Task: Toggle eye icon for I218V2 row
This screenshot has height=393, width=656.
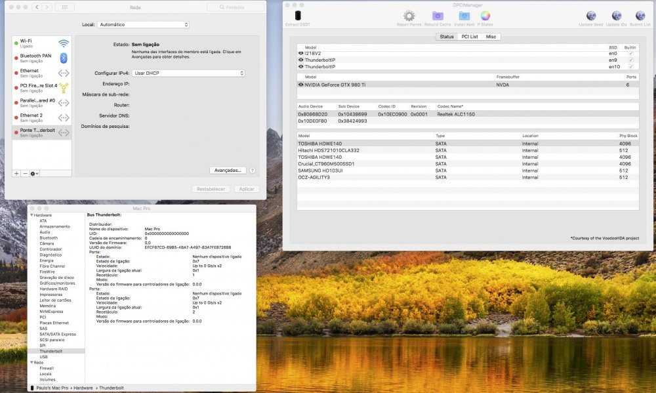Action: [300, 54]
